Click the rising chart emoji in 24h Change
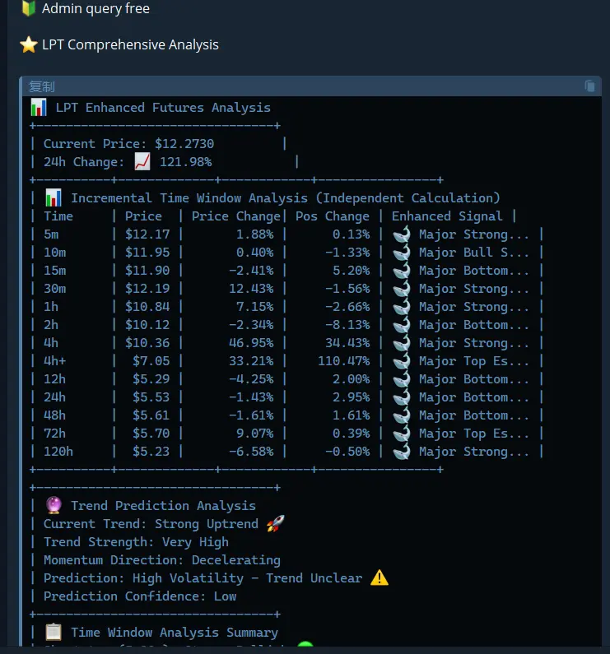The width and height of the screenshot is (610, 654). (142, 162)
